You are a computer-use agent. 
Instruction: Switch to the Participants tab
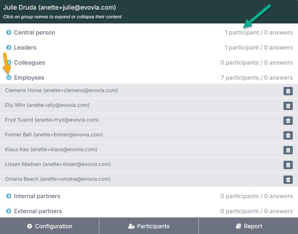click(x=149, y=226)
